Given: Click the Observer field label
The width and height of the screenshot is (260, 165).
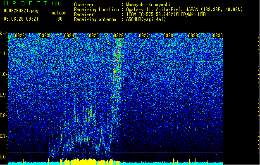Looking at the screenshot, I should pos(84,5).
